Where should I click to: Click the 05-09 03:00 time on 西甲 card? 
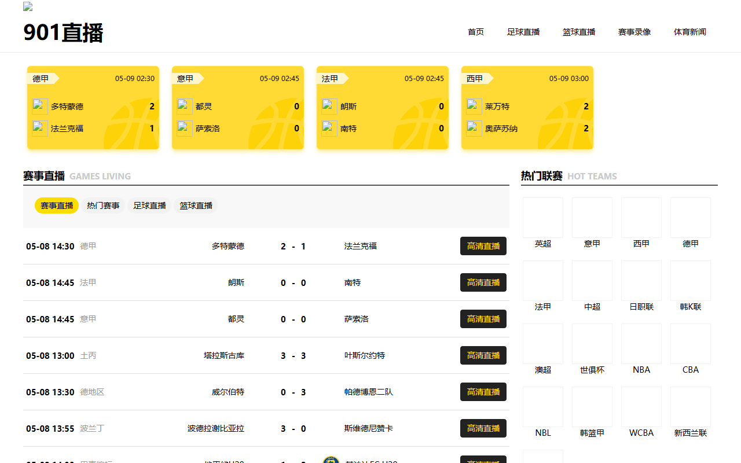(x=569, y=79)
